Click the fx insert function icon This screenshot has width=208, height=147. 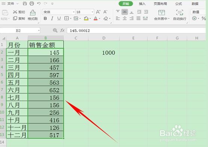62,31
